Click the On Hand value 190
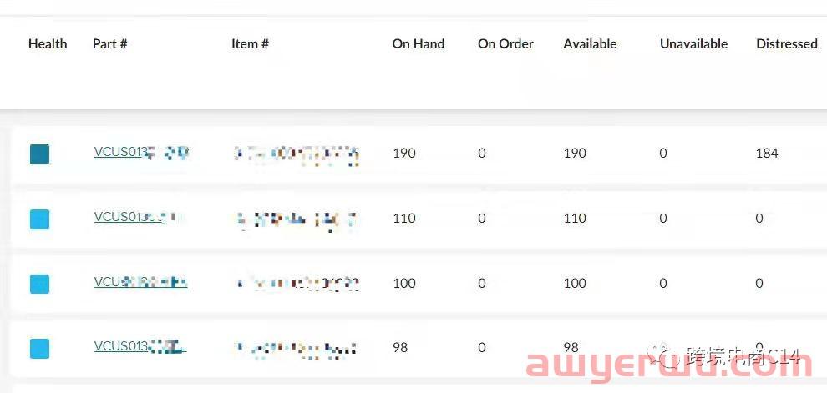This screenshot has width=827, height=393. pyautogui.click(x=404, y=154)
